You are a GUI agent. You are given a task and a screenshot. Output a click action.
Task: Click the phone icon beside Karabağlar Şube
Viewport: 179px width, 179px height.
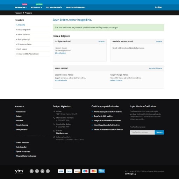point(54,124)
